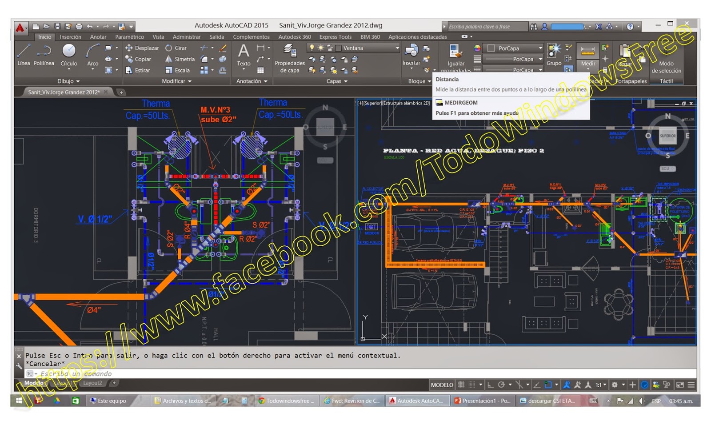Click the Estirar (stretch) tool

[138, 70]
